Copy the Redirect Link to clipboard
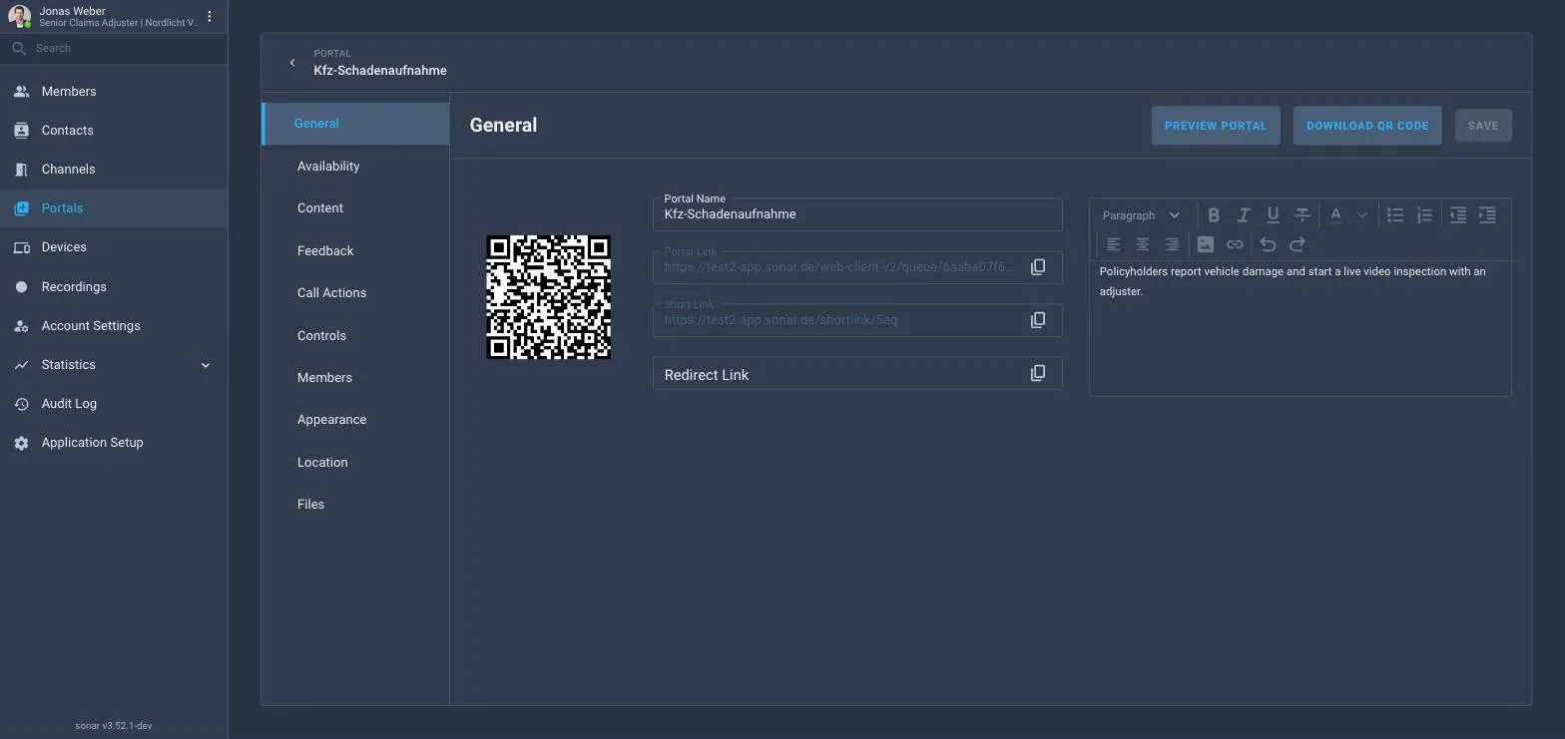Viewport: 1565px width, 739px height. click(x=1038, y=373)
